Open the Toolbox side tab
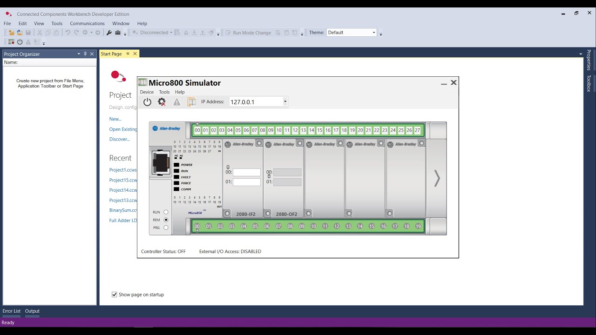 (x=589, y=83)
